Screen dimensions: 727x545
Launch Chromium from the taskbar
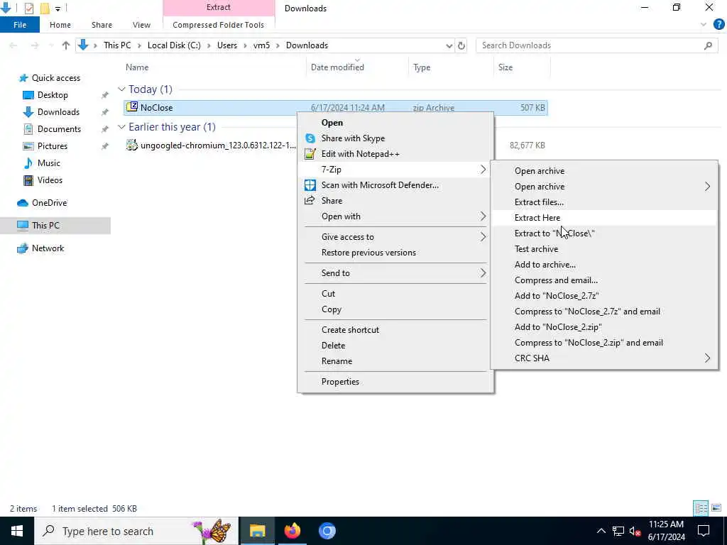coord(327,531)
